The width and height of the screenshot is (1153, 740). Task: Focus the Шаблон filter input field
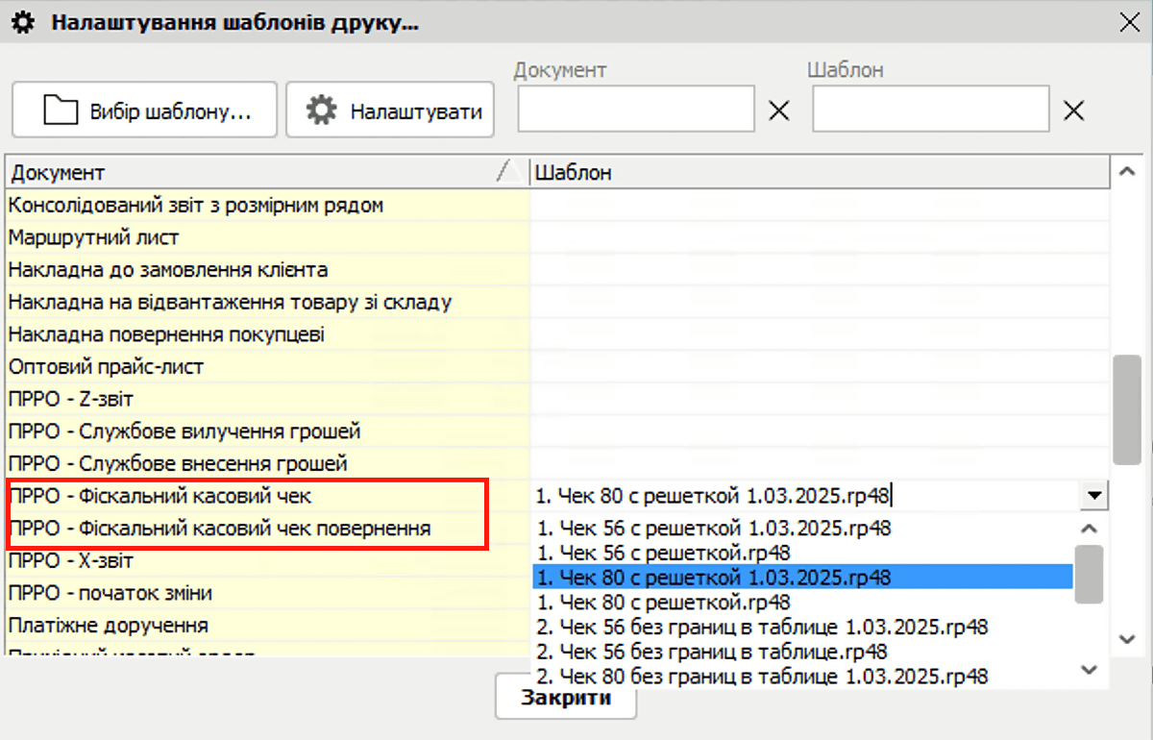pos(930,110)
